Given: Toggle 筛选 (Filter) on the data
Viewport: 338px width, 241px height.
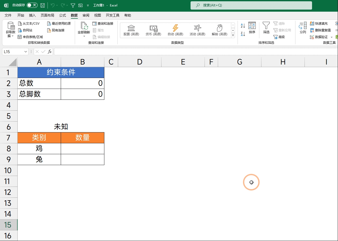Looking at the screenshot, I should click(x=266, y=28).
